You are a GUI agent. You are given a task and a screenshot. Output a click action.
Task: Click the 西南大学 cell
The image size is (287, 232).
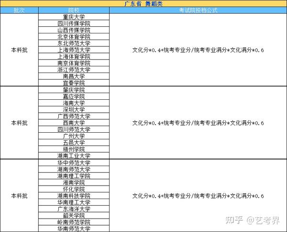coord(74,123)
